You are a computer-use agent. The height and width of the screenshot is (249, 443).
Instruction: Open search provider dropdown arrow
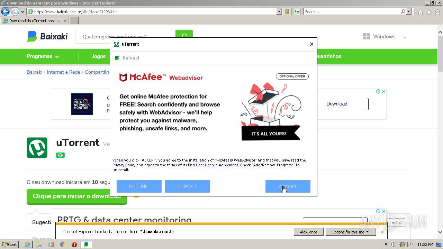[x=409, y=12]
